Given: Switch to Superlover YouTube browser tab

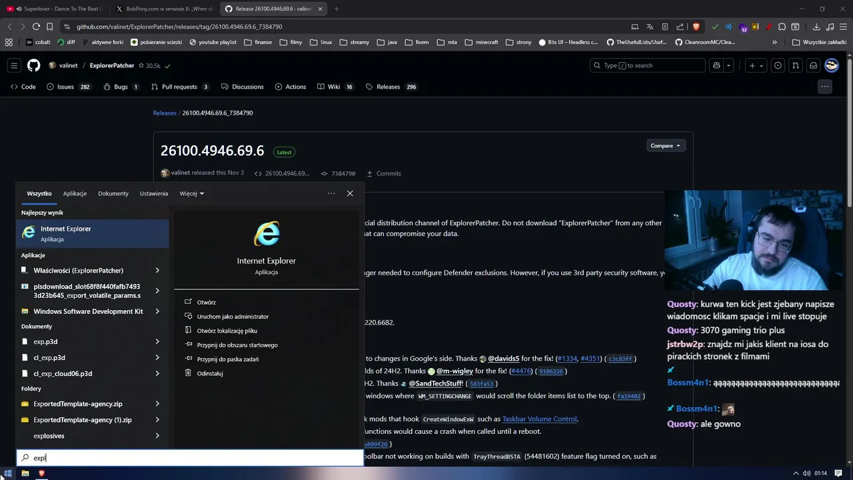Looking at the screenshot, I should [x=55, y=9].
